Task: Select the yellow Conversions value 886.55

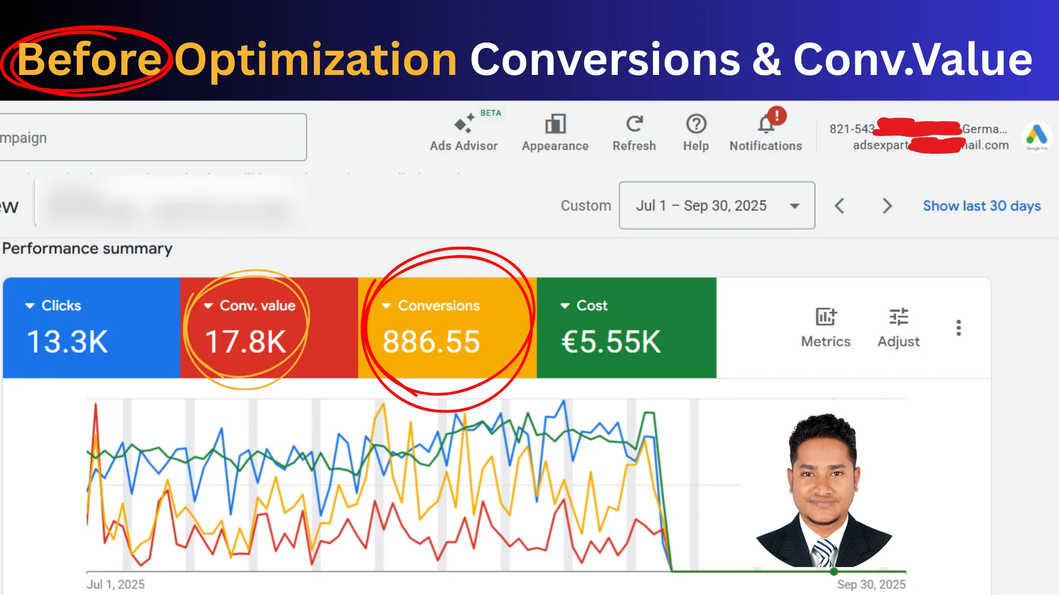Action: (x=431, y=342)
